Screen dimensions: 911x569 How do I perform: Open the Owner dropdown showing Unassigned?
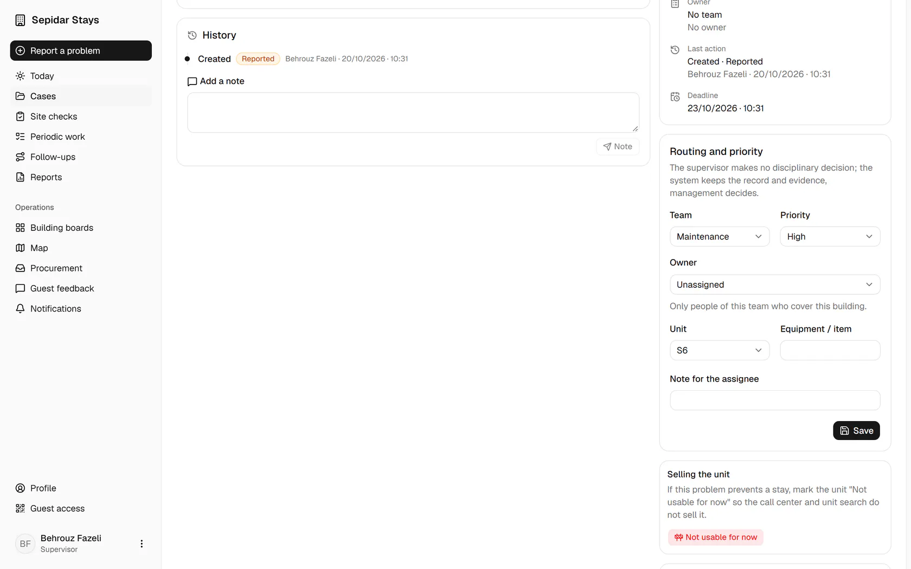tap(775, 284)
